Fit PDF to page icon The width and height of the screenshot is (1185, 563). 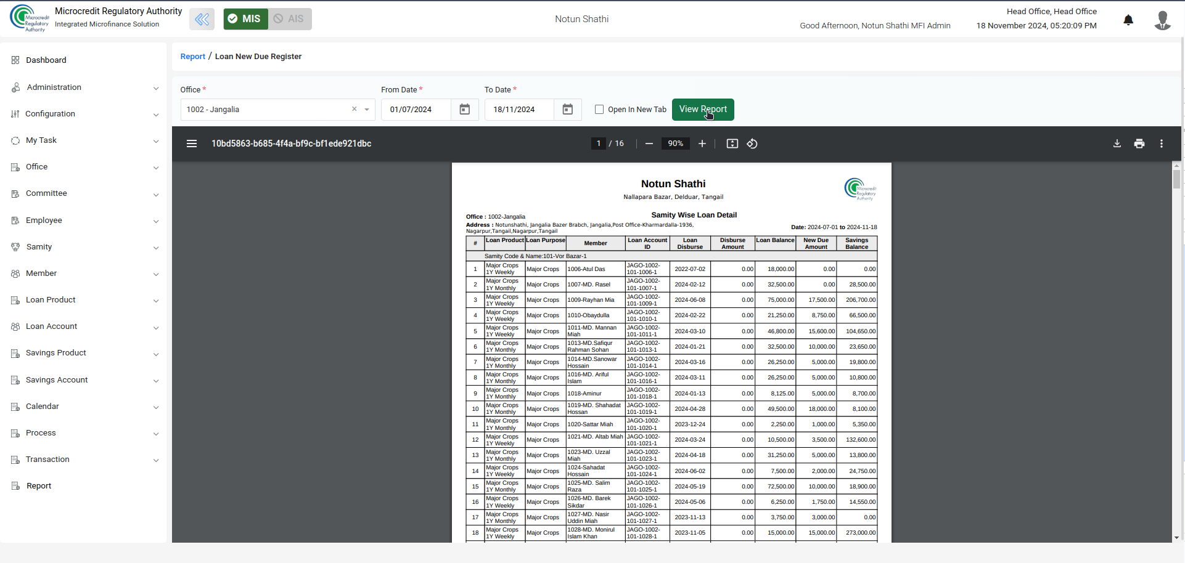point(732,144)
